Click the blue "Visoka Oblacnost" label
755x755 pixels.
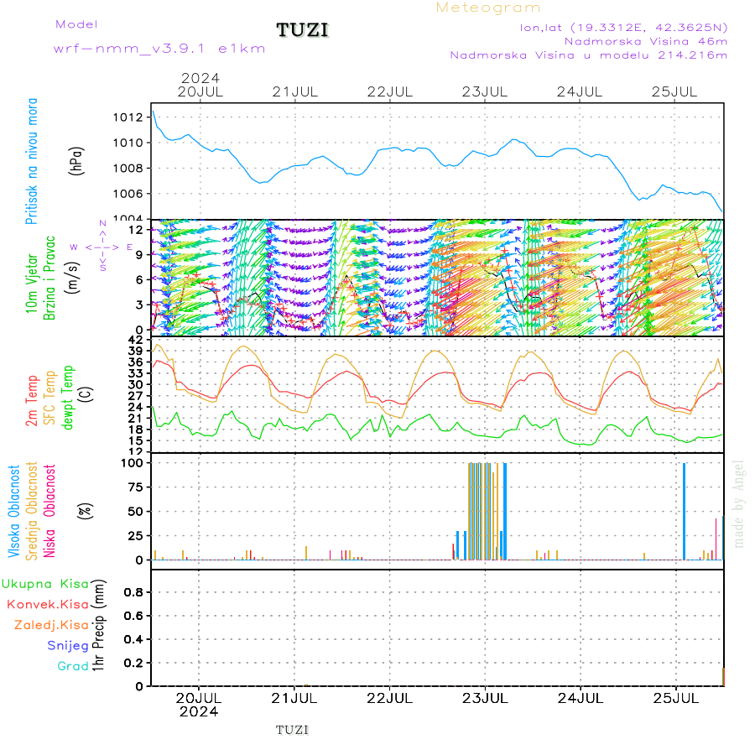(x=14, y=512)
